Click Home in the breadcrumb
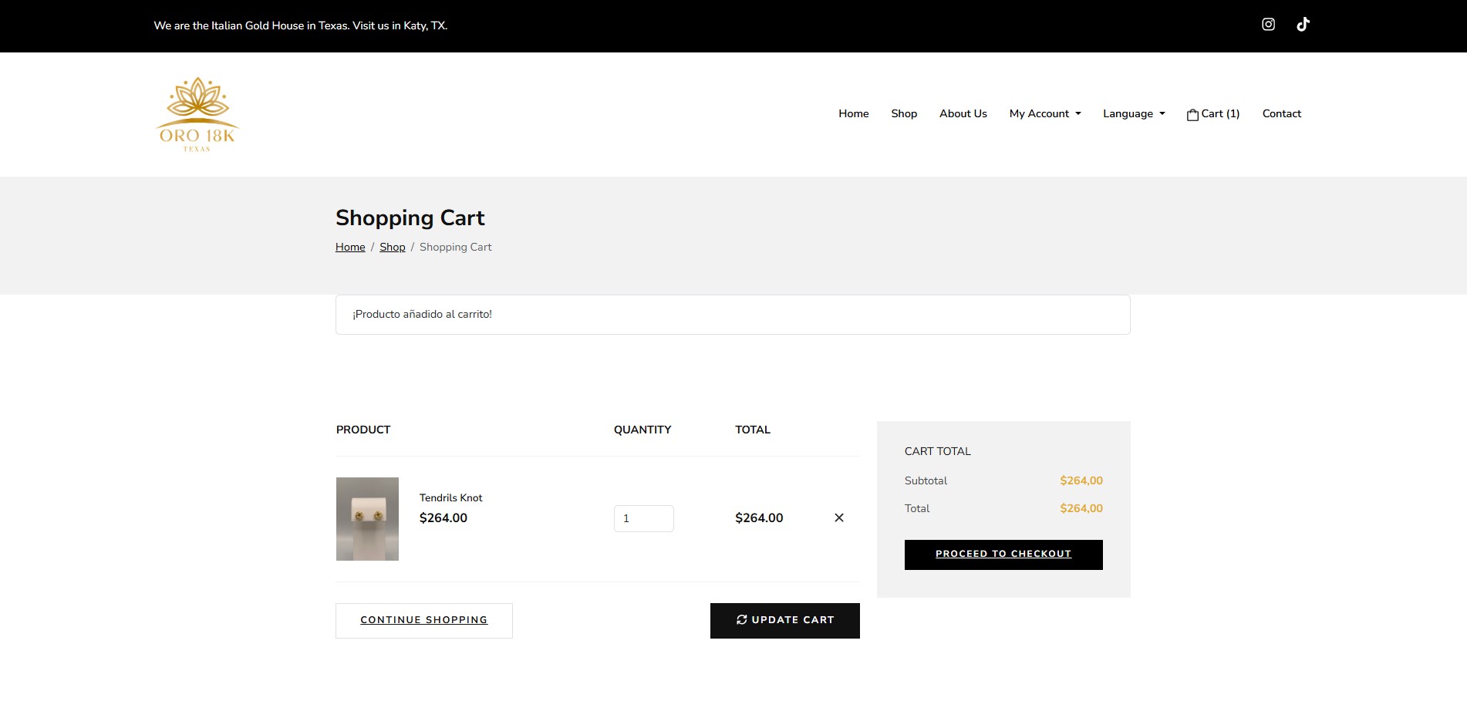The height and width of the screenshot is (708, 1467). (x=350, y=247)
